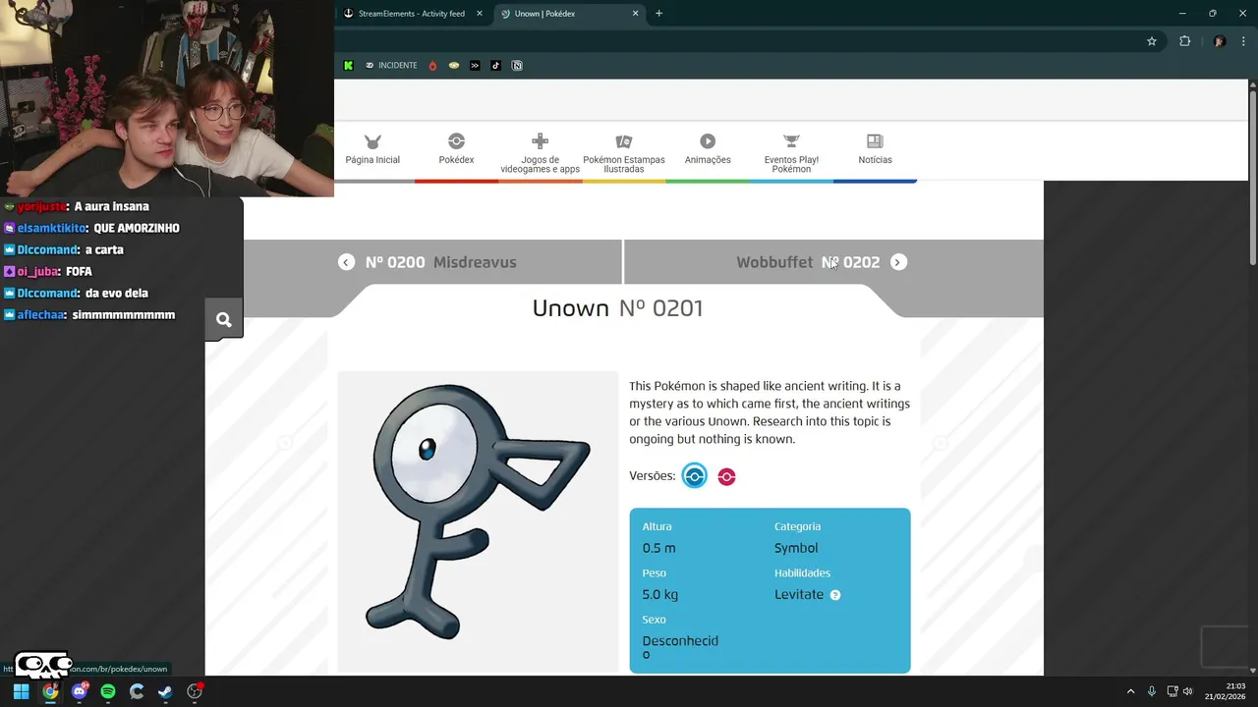Open the volume speaker icon

click(1188, 691)
